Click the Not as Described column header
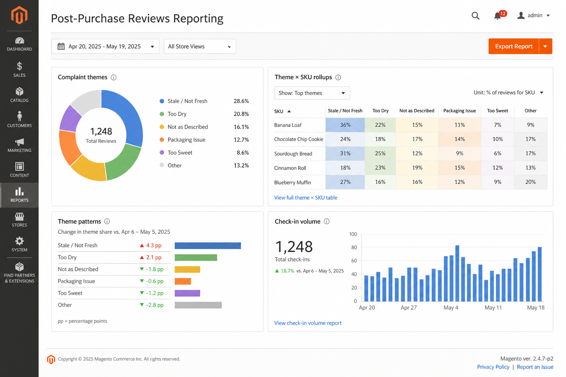This screenshot has height=377, width=566. click(x=417, y=111)
